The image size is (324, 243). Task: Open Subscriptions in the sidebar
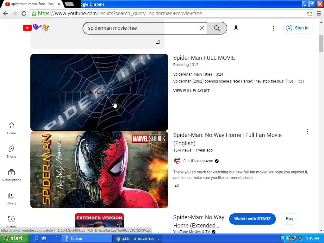pos(11,175)
